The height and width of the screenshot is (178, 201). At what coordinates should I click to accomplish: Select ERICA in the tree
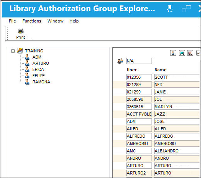point(38,69)
